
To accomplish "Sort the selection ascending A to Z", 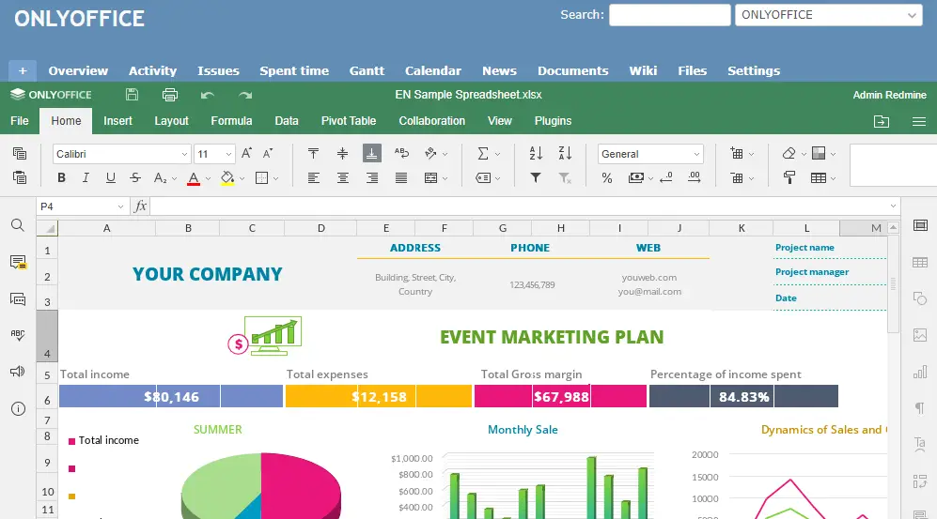I will tap(536, 154).
